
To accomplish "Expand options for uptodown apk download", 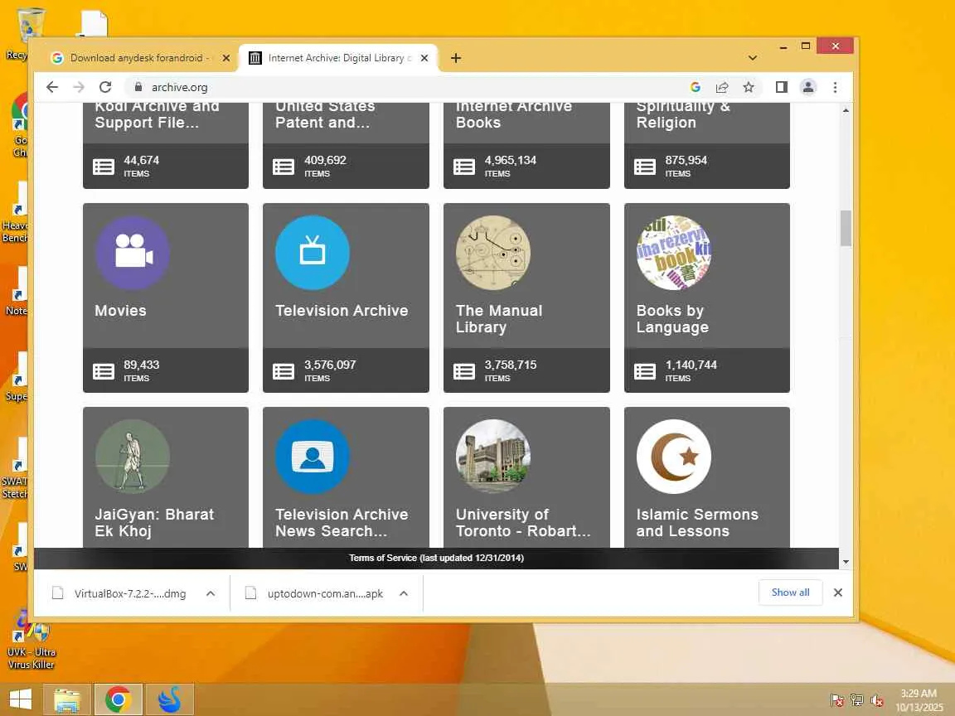I will [x=404, y=593].
